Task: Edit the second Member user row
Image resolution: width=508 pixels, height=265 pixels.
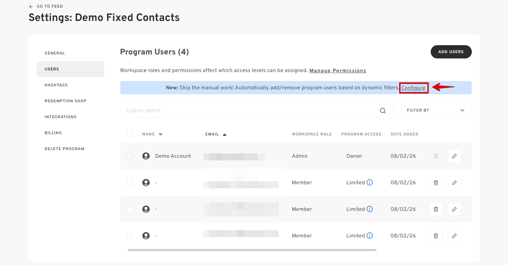Action: tap(454, 209)
